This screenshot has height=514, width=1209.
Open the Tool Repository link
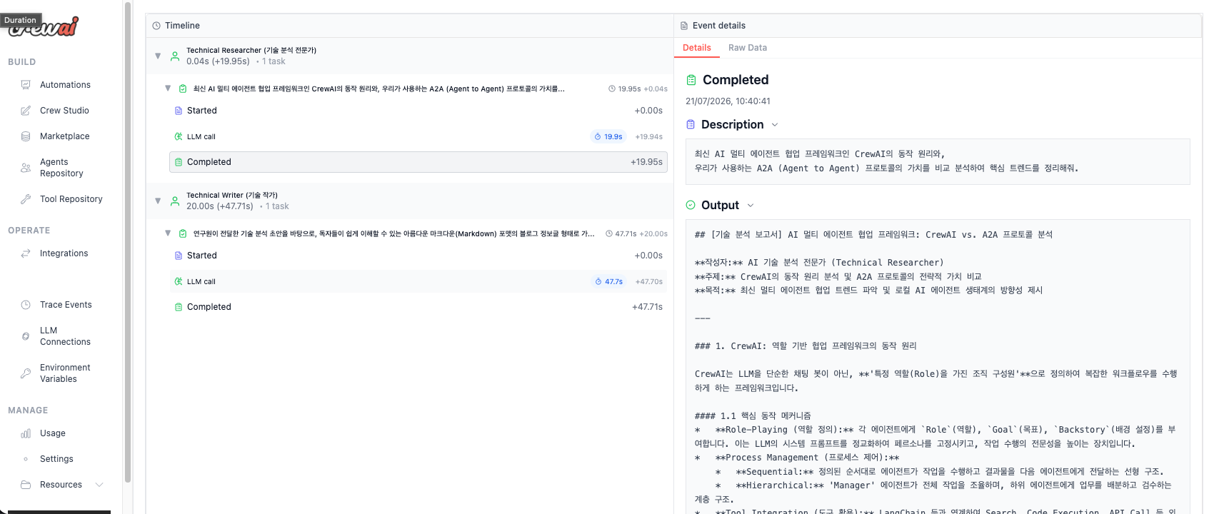(71, 199)
